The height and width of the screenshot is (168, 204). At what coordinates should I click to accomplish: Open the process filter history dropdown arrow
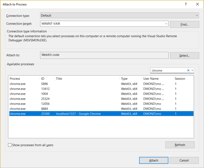192,70
